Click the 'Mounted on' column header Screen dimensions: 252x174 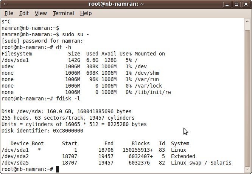pyautogui.click(x=149, y=54)
